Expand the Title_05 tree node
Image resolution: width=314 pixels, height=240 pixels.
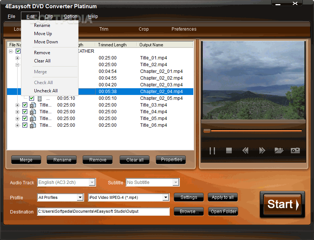tap(18, 119)
